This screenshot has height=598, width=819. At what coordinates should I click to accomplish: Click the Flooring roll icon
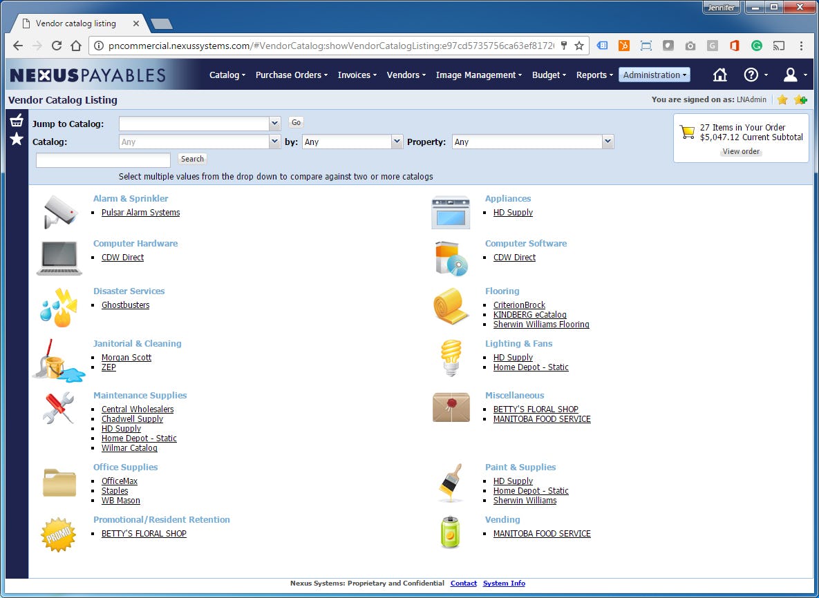pyautogui.click(x=451, y=306)
